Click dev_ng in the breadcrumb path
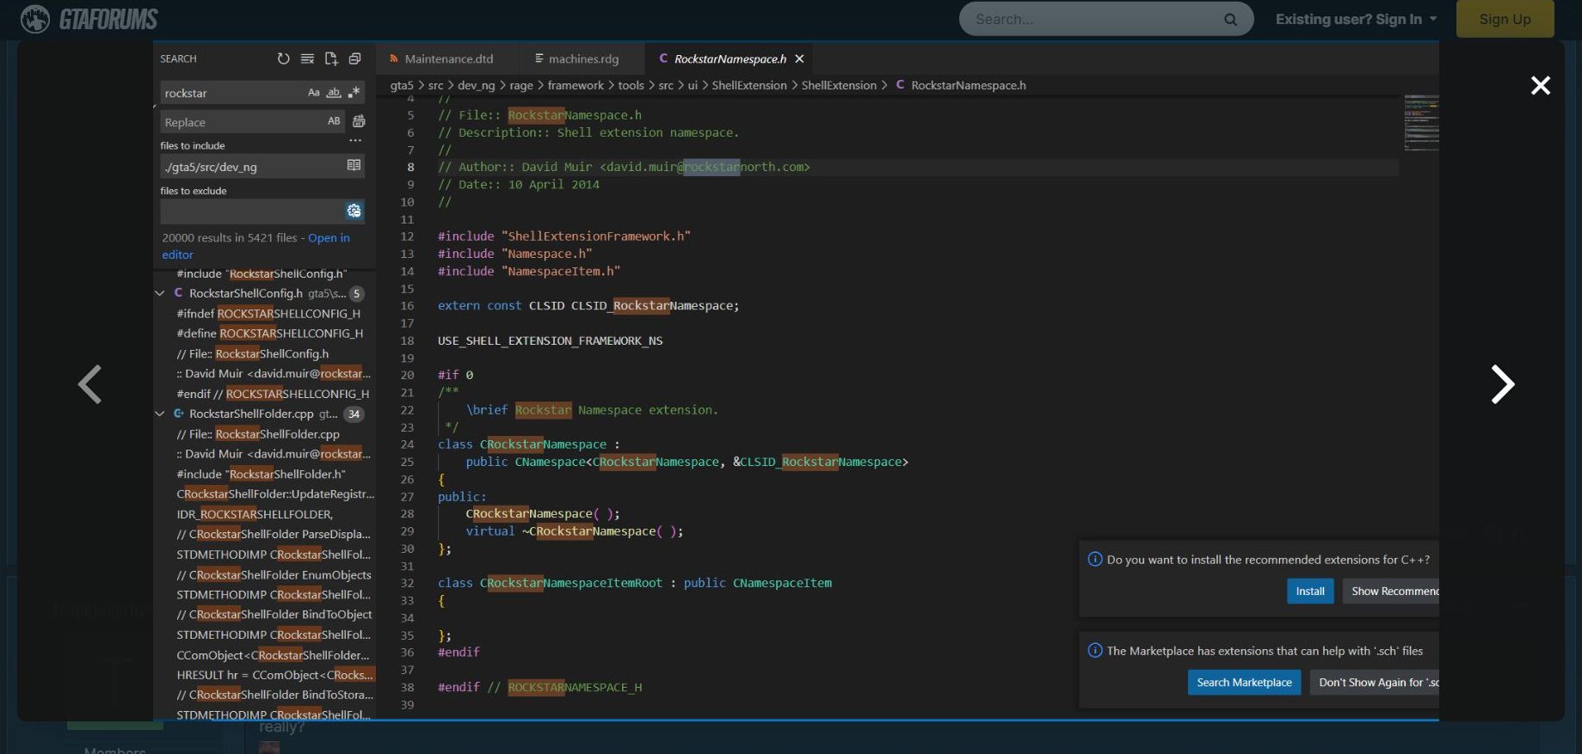Viewport: 1582px width, 754px height. [476, 85]
